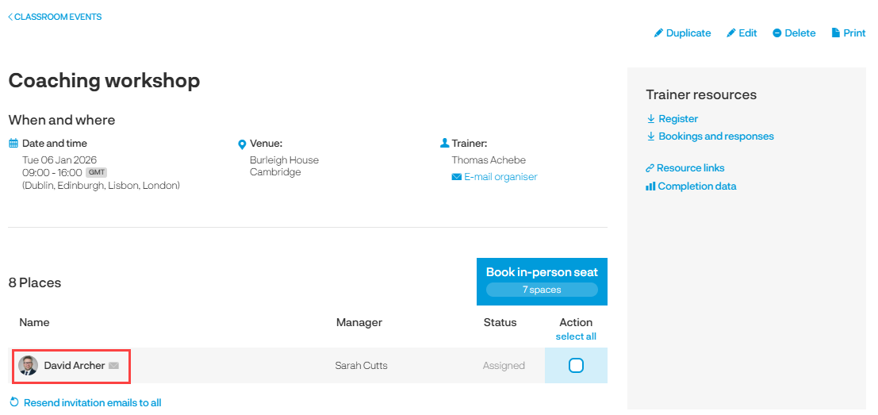Open David Archer's profile photo
Screen dimensions: 878x415
28,366
